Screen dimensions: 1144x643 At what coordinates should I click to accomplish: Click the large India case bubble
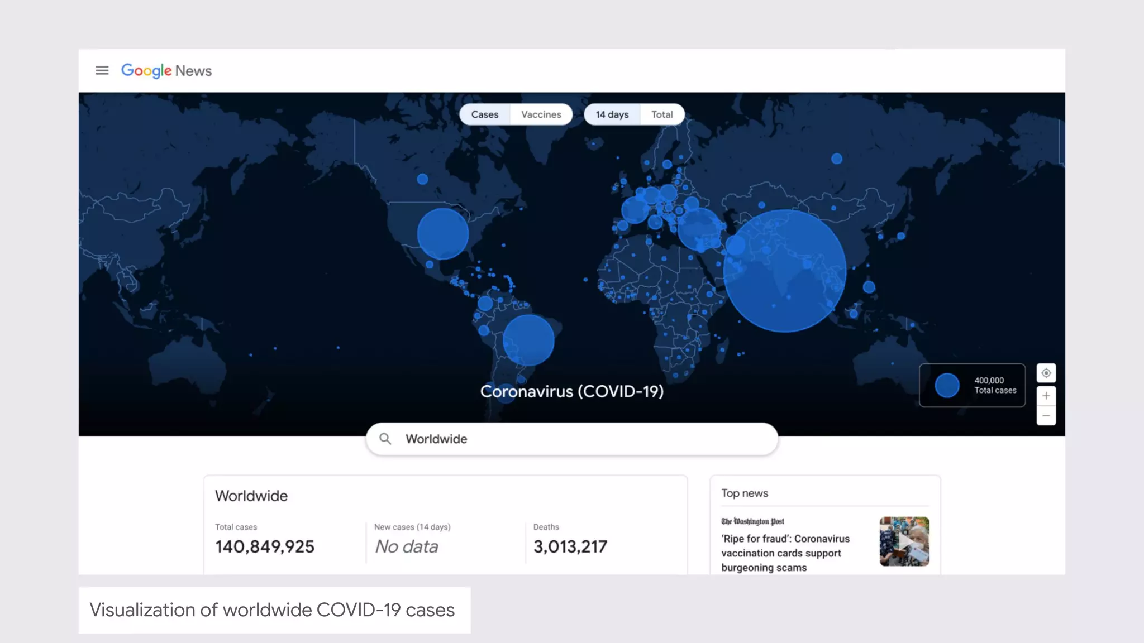click(784, 271)
